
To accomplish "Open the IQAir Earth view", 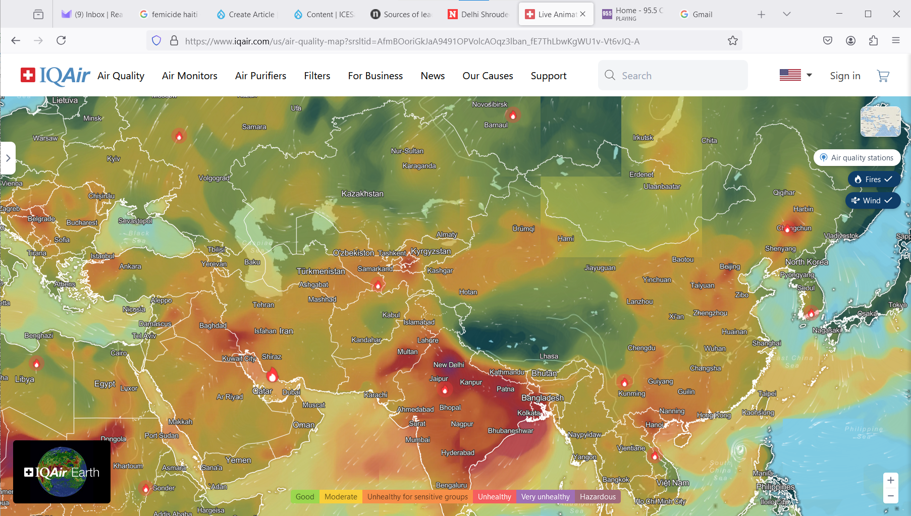I will click(x=62, y=472).
